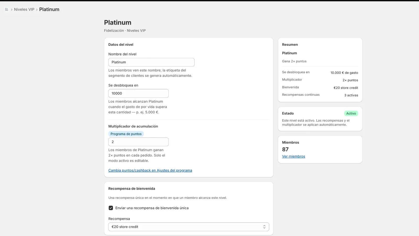Image resolution: width=419 pixels, height=236 pixels.
Task: Click the Resumen card heading
Action: click(x=290, y=45)
